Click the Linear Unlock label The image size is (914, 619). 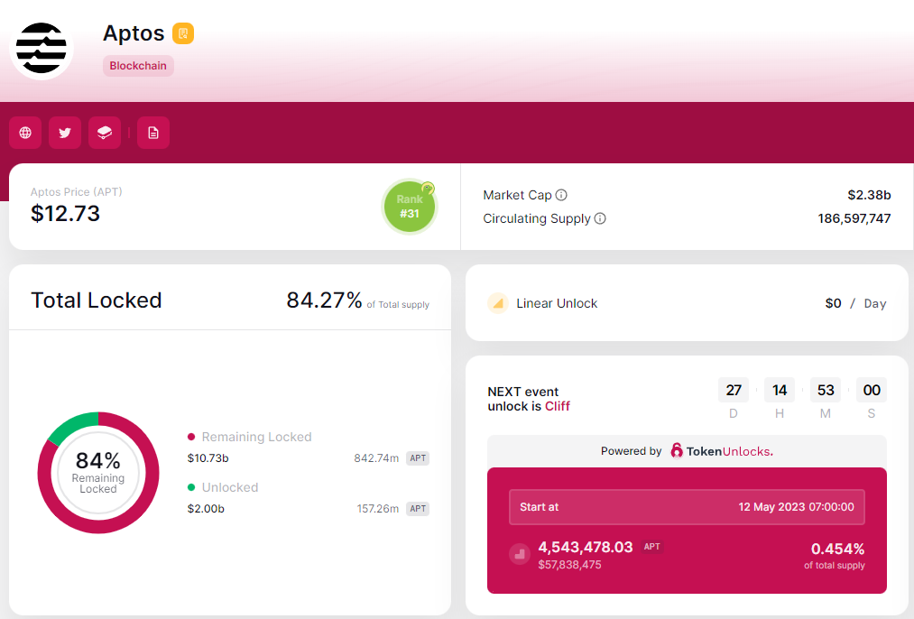557,304
